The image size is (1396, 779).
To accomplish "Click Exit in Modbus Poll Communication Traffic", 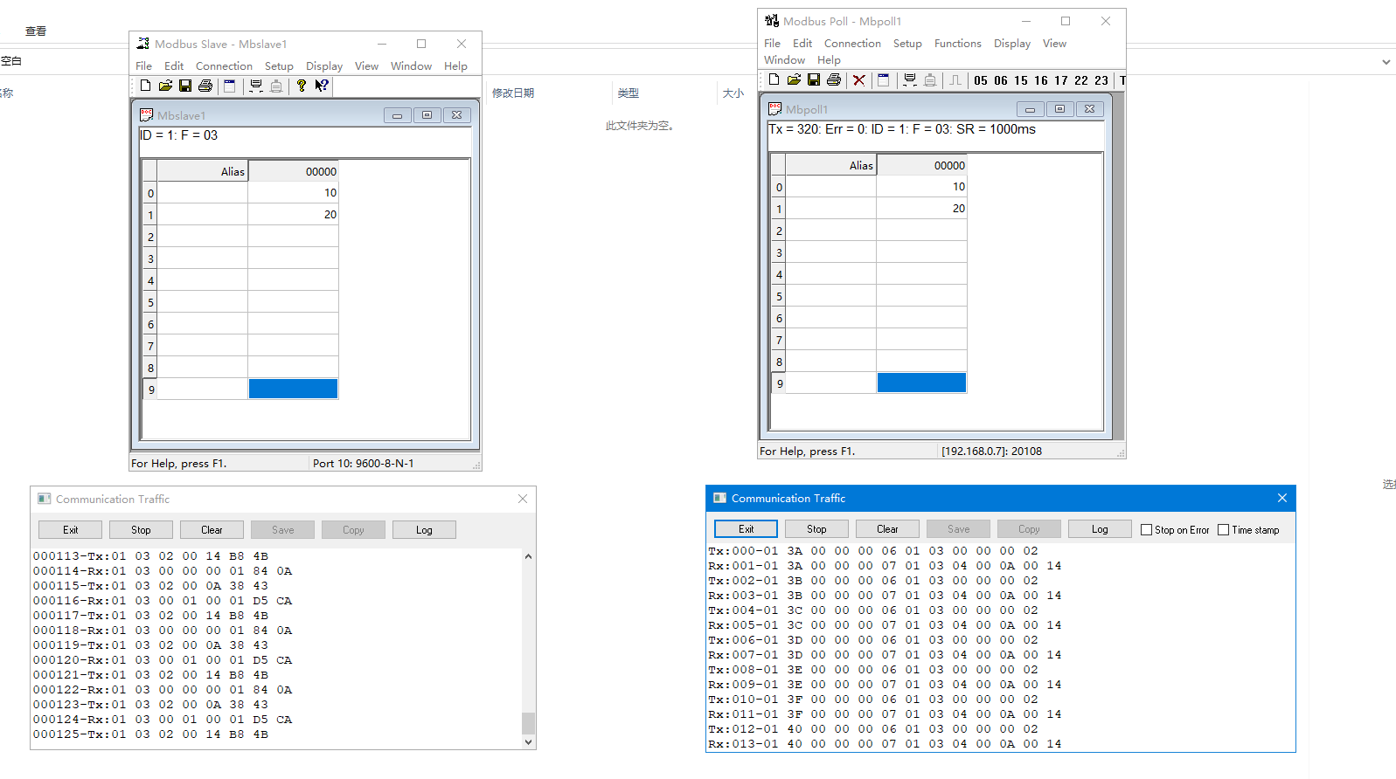I will click(746, 528).
